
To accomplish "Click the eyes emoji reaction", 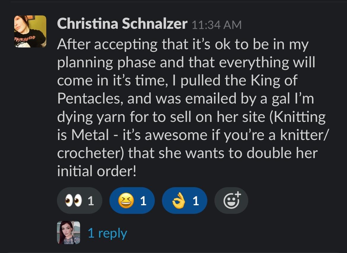I will pyautogui.click(x=80, y=201).
